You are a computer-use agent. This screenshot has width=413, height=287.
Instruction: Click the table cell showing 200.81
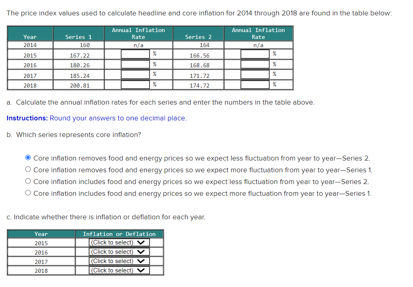(x=79, y=85)
